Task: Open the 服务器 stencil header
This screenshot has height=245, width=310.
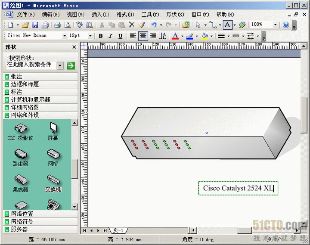Action: click(x=41, y=229)
